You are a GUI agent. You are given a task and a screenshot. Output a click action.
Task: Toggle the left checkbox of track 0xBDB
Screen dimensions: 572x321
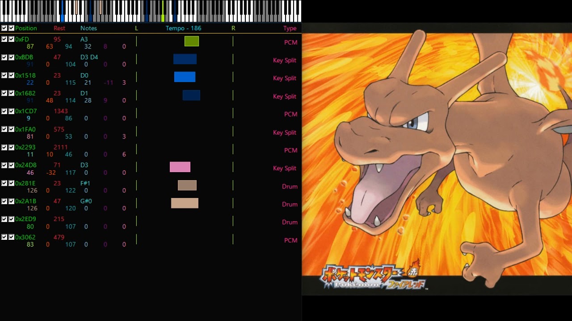[x=4, y=57]
